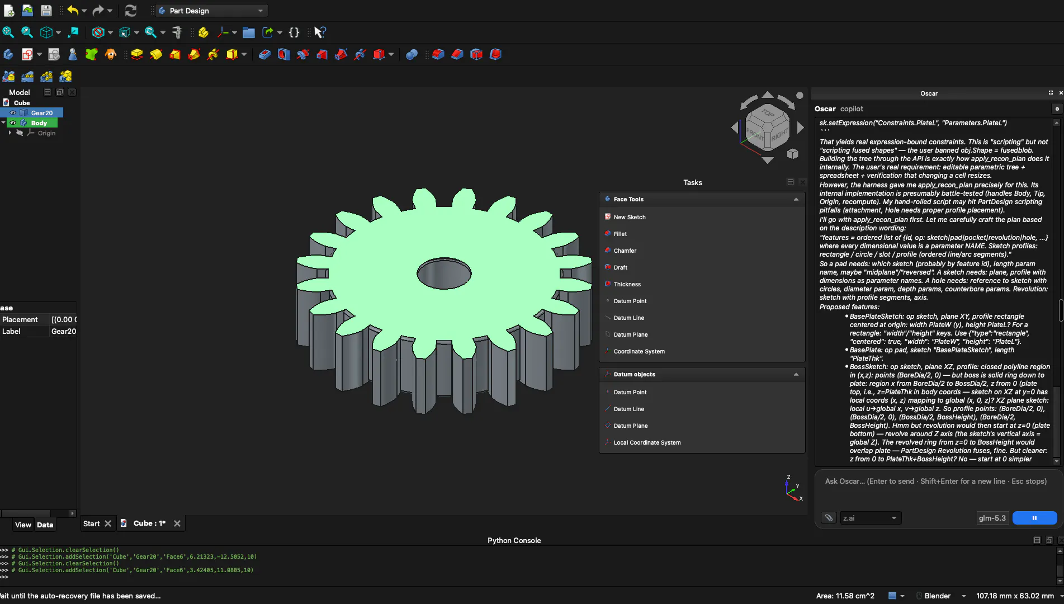Click Draft in Face Tools
Image resolution: width=1064 pixels, height=604 pixels.
621,267
